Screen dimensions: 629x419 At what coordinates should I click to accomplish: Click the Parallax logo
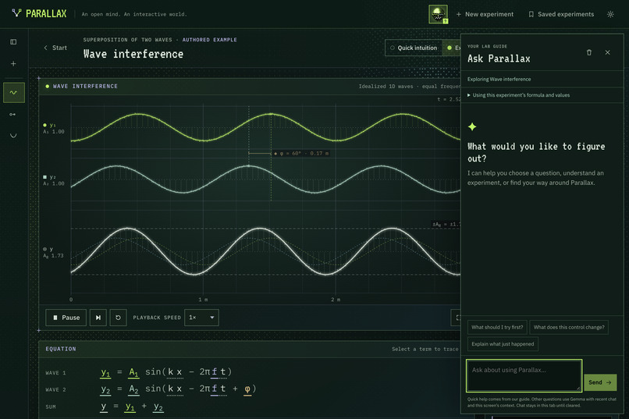point(39,13)
